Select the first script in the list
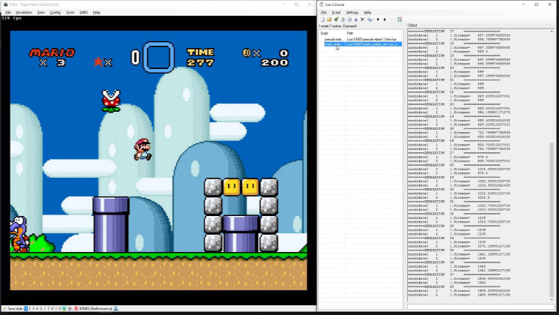Image resolution: width=559 pixels, height=315 pixels. pyautogui.click(x=332, y=39)
